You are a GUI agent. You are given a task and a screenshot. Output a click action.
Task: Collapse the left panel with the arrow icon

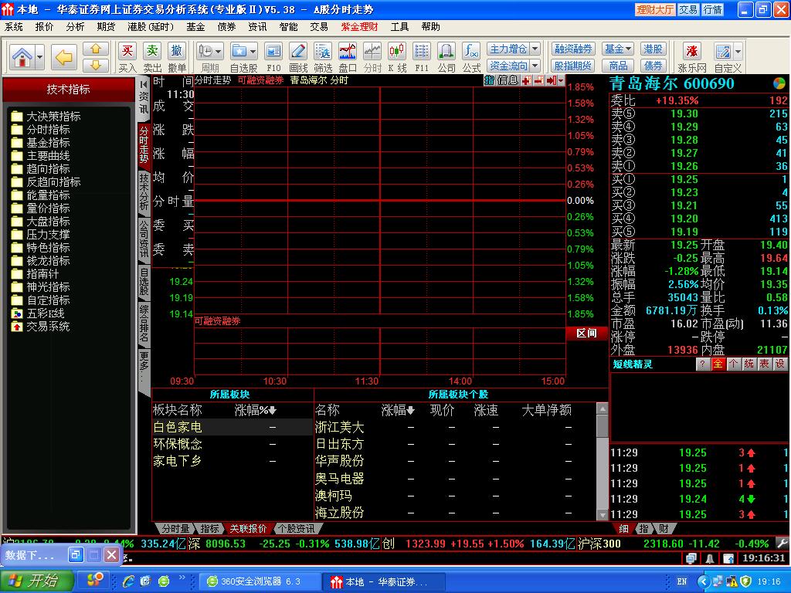click(x=144, y=84)
